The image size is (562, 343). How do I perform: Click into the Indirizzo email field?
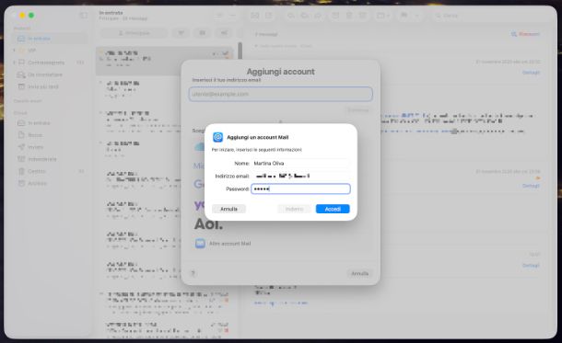(300, 176)
